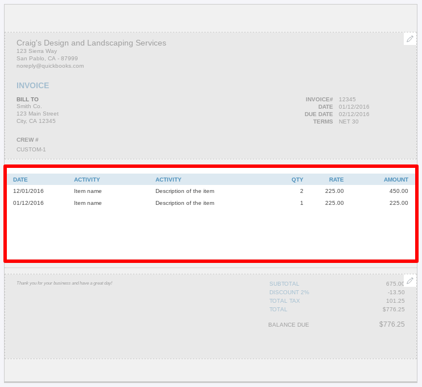Select the NET 30 terms value
Screen dimensions: 422x387
click(349, 122)
